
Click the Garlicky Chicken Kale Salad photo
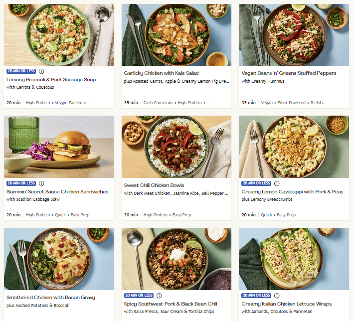pyautogui.click(x=176, y=35)
